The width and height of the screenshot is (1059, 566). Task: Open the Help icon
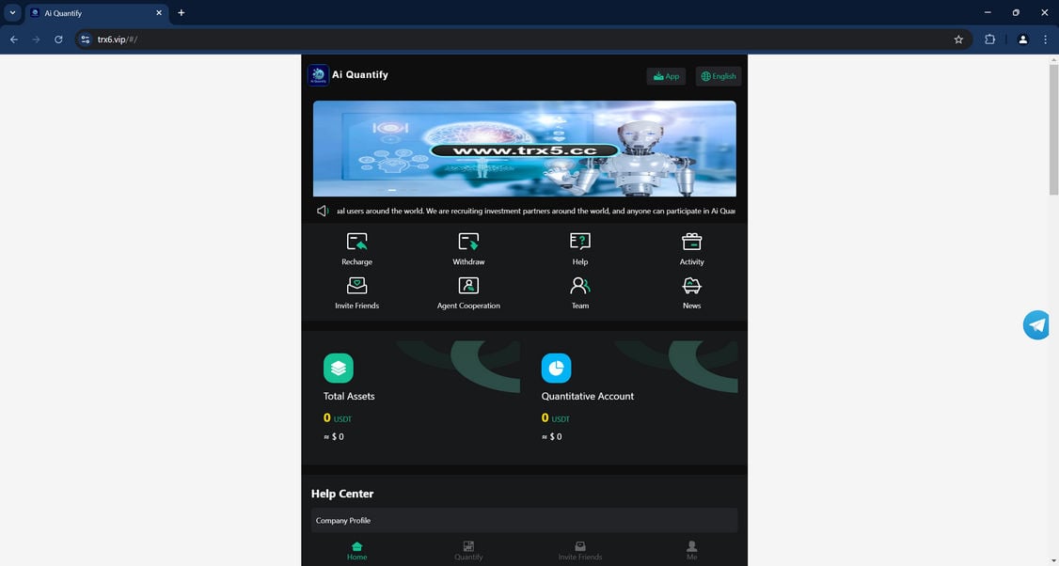coord(580,242)
